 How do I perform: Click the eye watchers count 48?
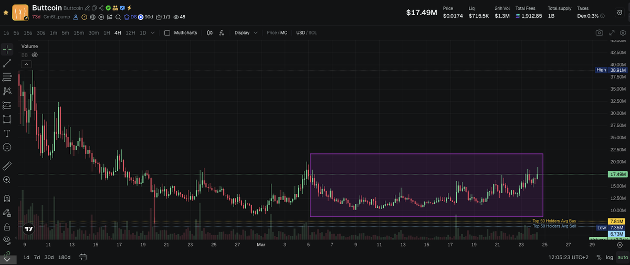click(180, 17)
